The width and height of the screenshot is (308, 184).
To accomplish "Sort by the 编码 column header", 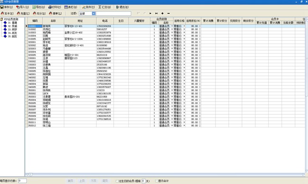I will tap(35, 21).
